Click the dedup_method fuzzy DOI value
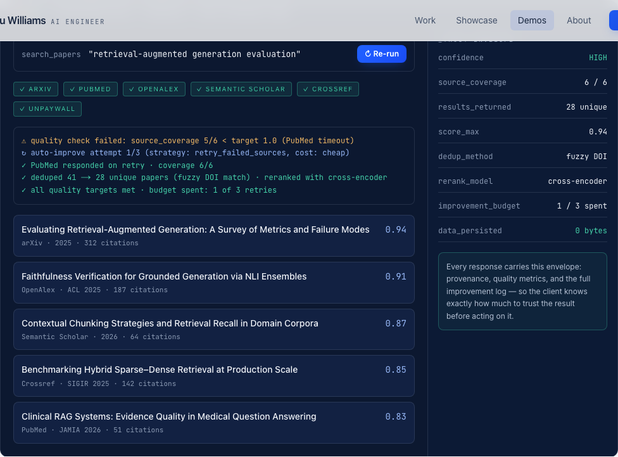 click(x=586, y=157)
